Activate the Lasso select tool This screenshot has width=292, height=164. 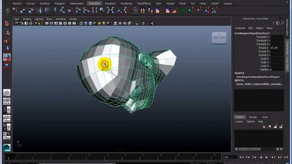(7, 32)
